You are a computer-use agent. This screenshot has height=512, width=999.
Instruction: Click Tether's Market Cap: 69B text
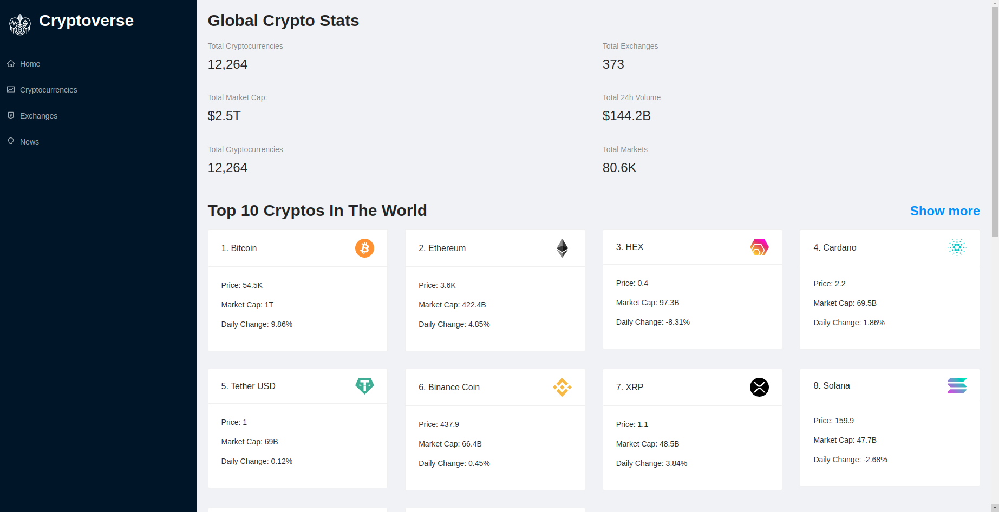click(x=250, y=442)
